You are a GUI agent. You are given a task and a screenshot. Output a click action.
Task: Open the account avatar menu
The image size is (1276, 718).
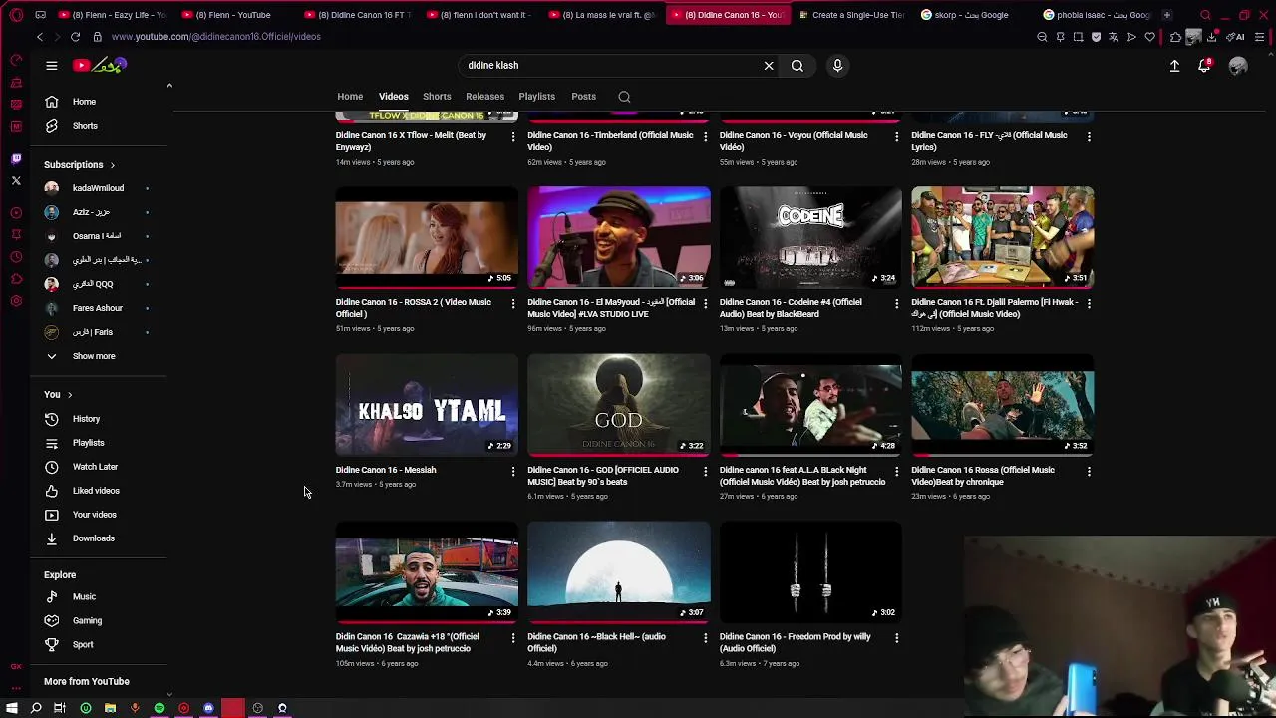[x=1238, y=66]
